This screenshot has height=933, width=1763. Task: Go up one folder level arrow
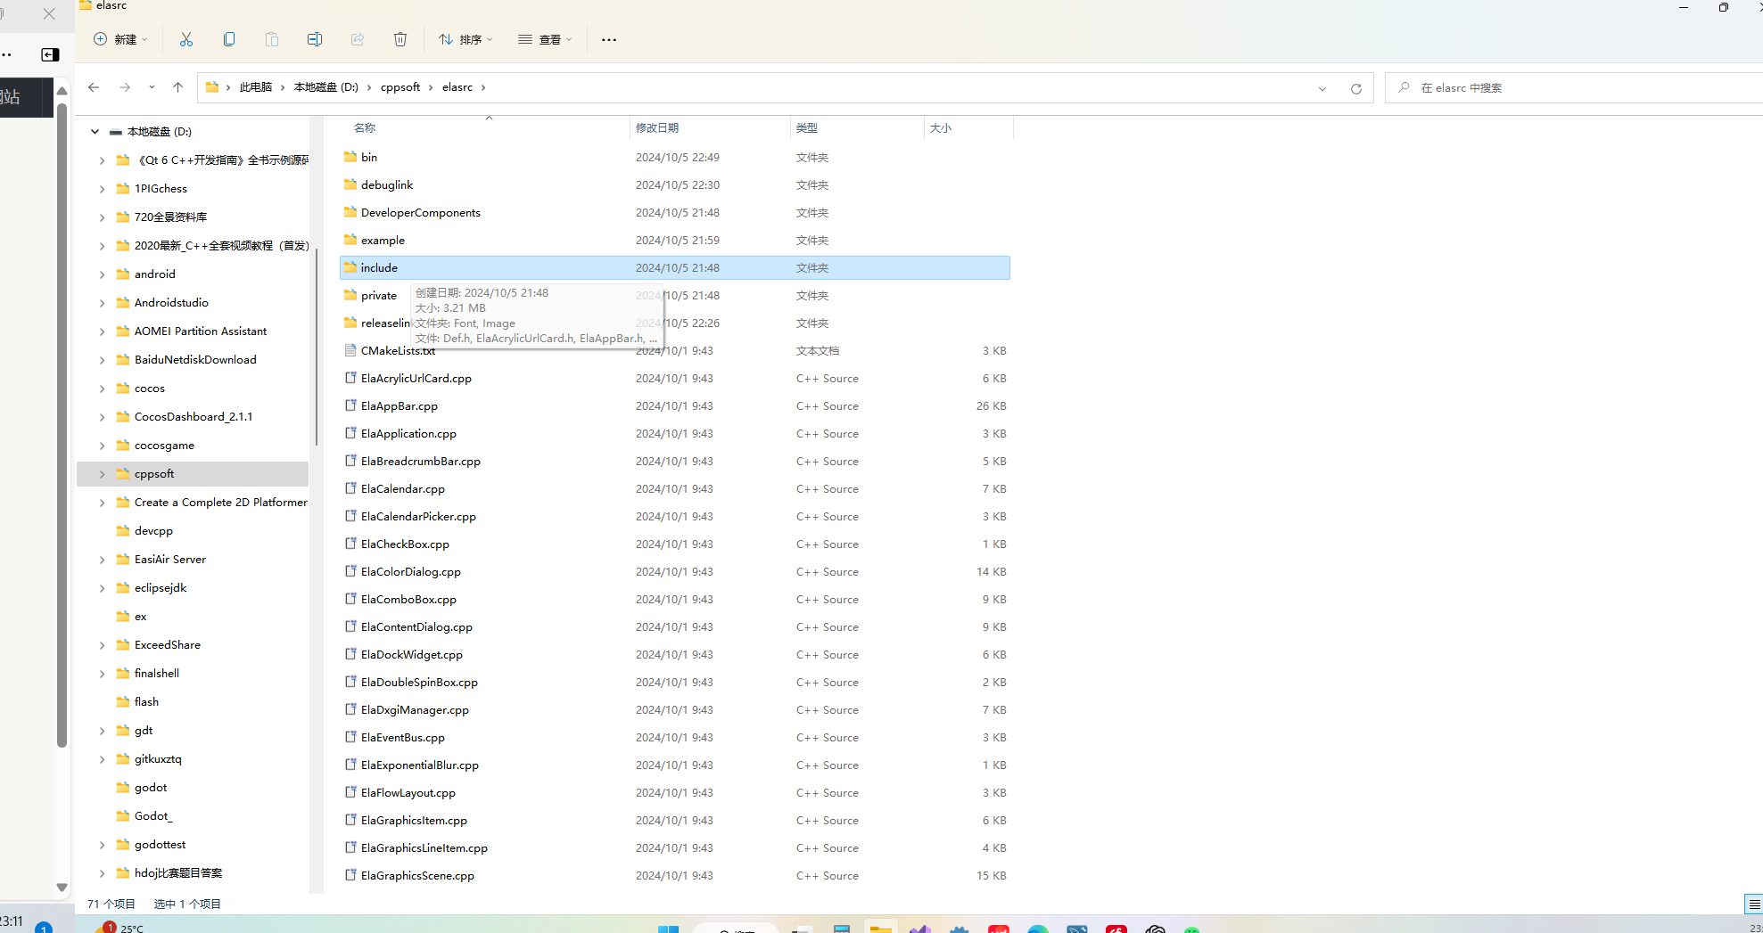[x=177, y=87]
